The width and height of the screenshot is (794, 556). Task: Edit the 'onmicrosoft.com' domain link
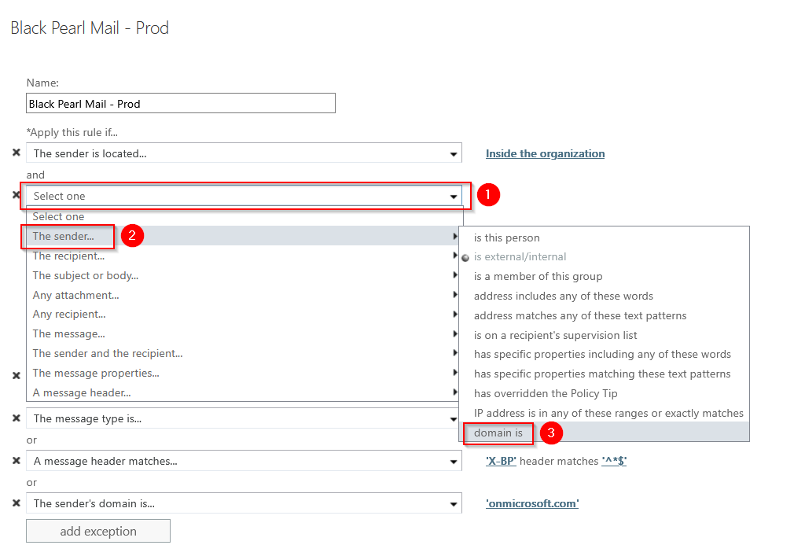(532, 503)
